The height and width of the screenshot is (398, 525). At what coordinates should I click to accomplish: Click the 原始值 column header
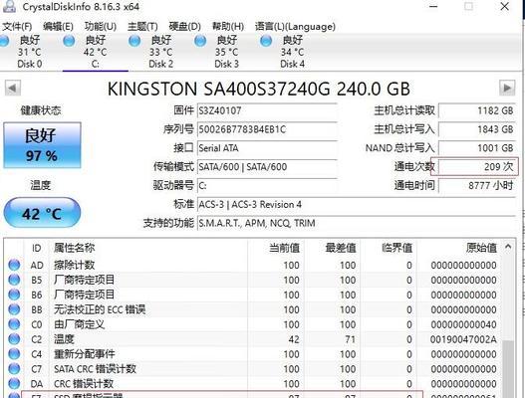point(459,248)
